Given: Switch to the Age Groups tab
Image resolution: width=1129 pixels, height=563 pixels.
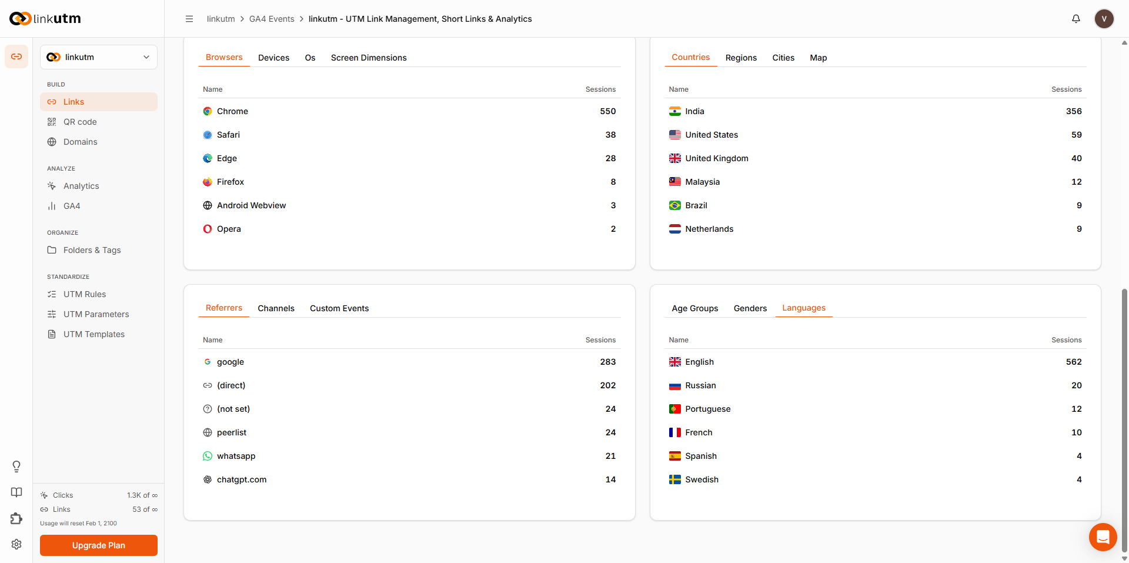Looking at the screenshot, I should 695,308.
